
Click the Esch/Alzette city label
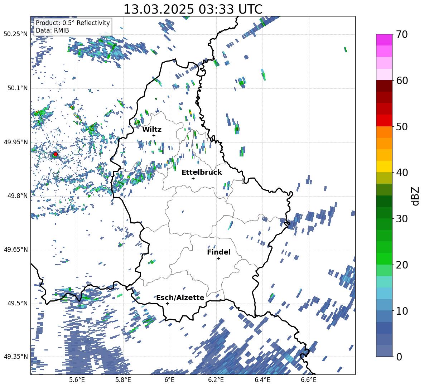coord(180,297)
